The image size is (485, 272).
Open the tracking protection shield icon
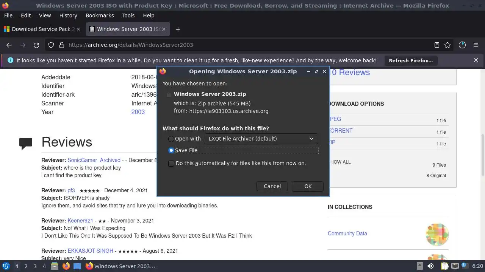tap(51, 45)
